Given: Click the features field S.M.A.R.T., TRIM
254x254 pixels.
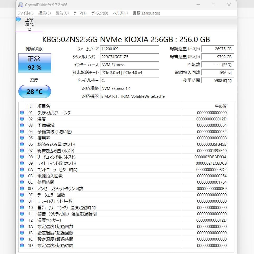Looking at the screenshot, I should pyautogui.click(x=167, y=96).
